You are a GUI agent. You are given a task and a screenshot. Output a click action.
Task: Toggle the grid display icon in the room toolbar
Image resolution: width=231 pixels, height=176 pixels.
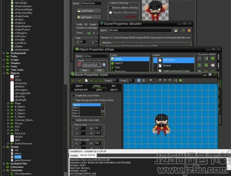(139, 80)
